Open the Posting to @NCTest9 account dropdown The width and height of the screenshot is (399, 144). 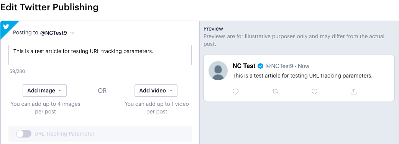[44, 33]
